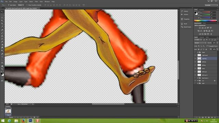
Task: Click the lock all icon
Action: (x=206, y=49)
